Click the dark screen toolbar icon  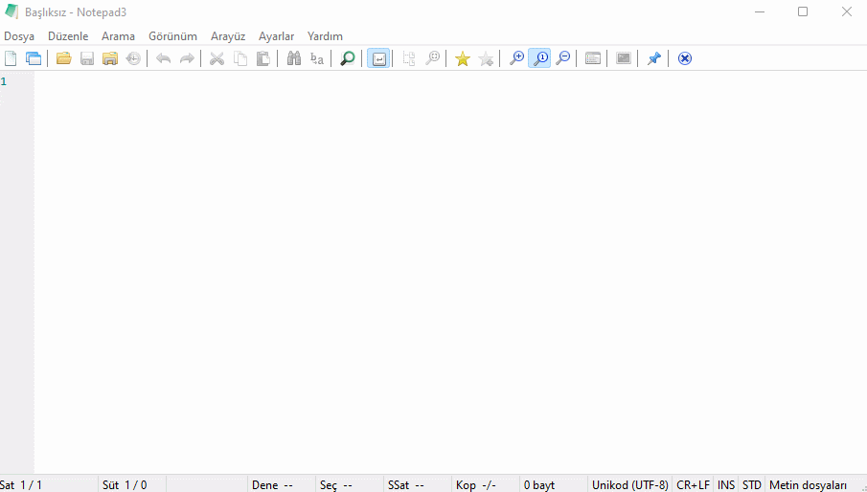[x=623, y=58]
